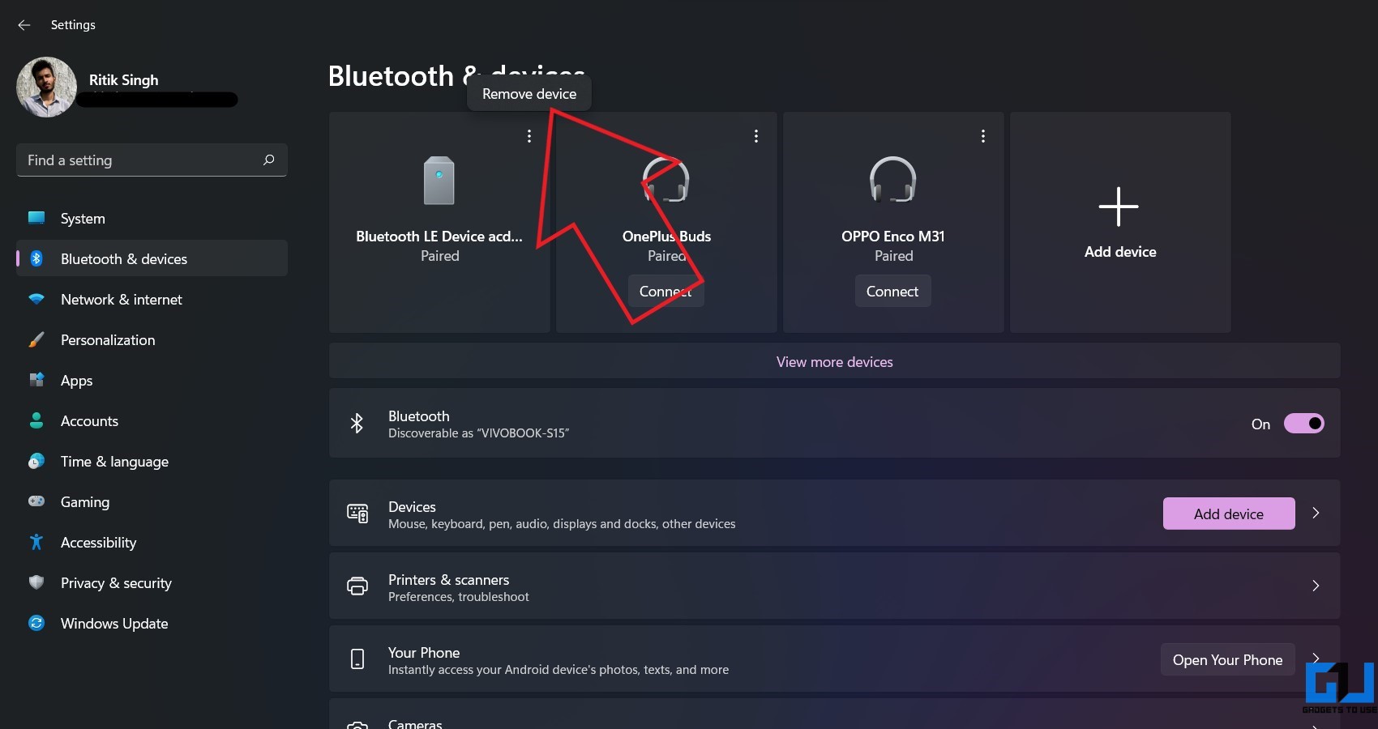Open Time & language settings
1378x729 pixels.
152,462
